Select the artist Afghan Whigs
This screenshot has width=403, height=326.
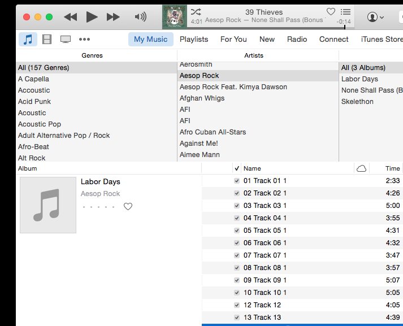[258, 98]
